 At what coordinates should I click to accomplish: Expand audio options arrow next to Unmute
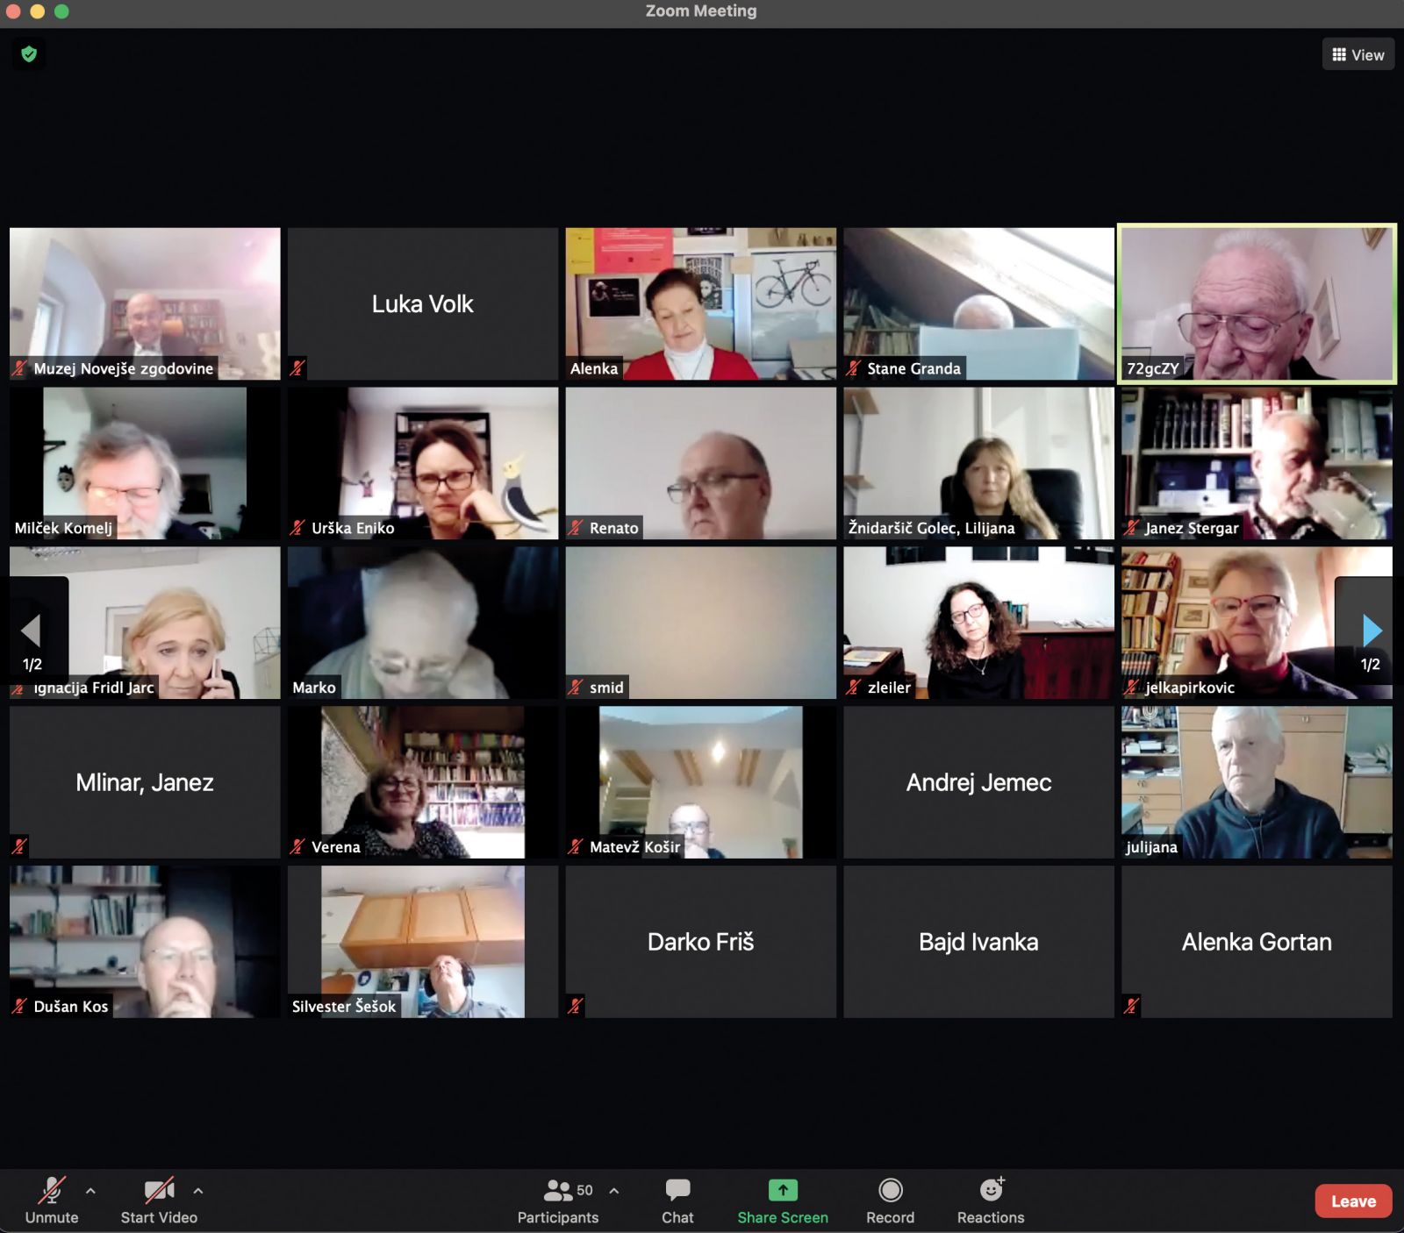(x=90, y=1191)
